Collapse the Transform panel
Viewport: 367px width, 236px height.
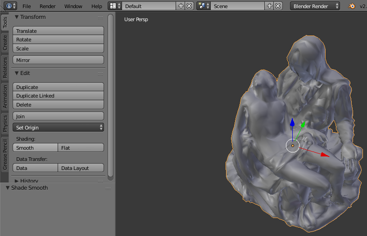pos(17,17)
